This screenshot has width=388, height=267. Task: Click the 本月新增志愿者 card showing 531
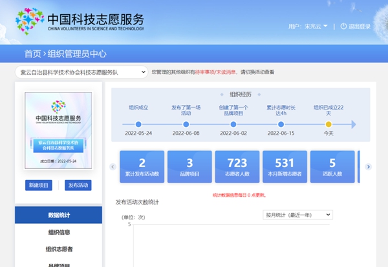tap(285, 167)
